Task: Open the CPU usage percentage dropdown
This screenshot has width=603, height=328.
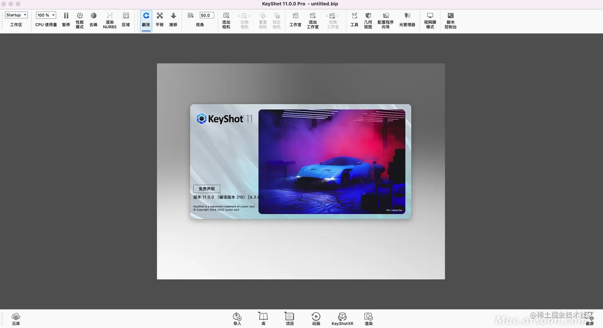Action: [x=46, y=15]
